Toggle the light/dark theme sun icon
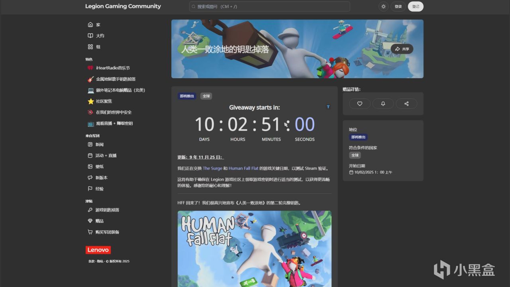Image resolution: width=510 pixels, height=287 pixels. 383,6
